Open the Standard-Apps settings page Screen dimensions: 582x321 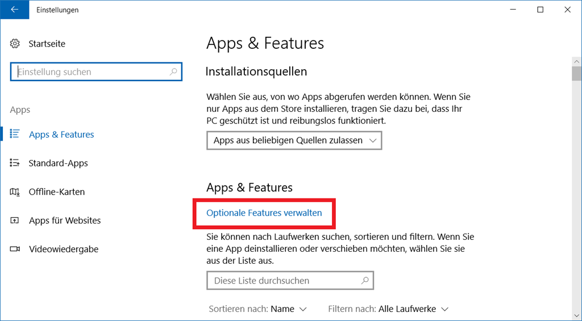(x=58, y=163)
